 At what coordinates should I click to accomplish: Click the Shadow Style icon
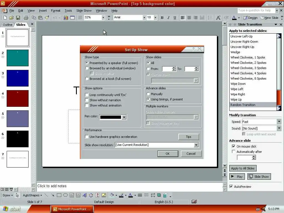pos(159,195)
